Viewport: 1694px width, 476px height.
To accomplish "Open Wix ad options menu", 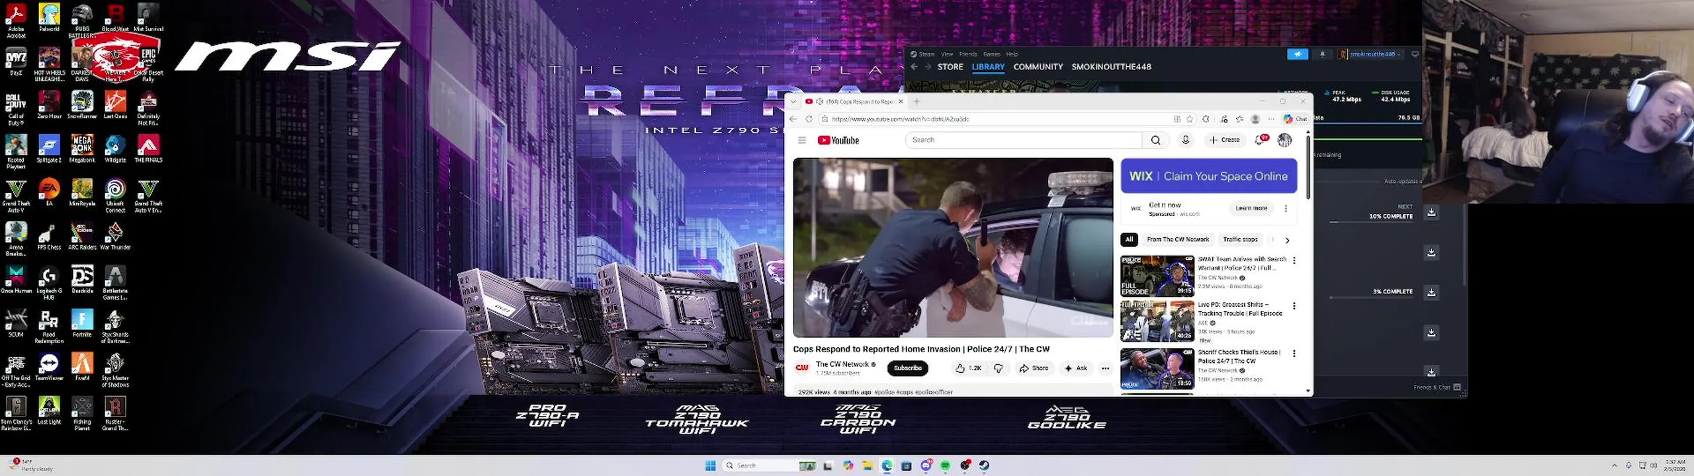I will point(1286,208).
